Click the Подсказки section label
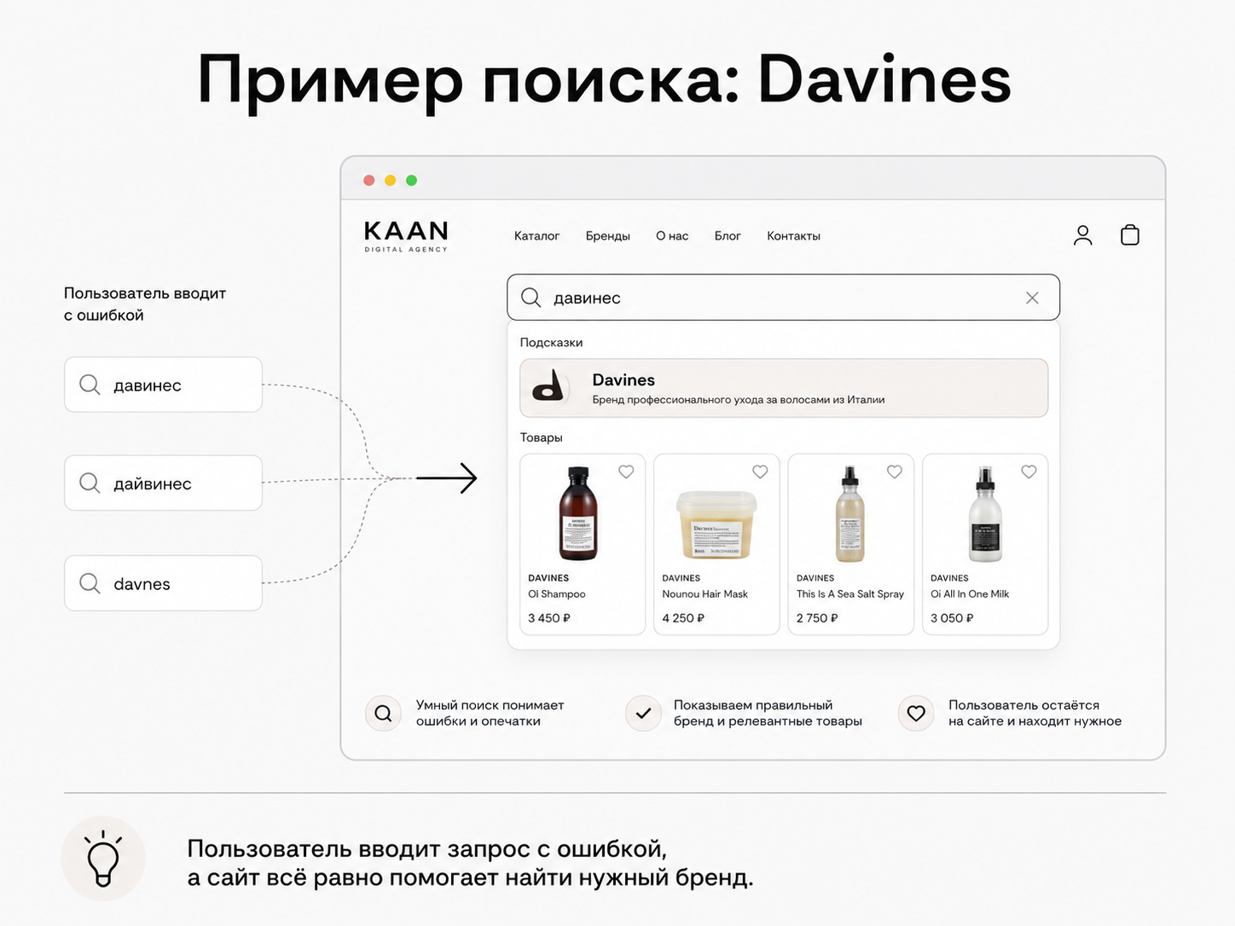Viewport: 1235px width, 926px height. tap(552, 343)
